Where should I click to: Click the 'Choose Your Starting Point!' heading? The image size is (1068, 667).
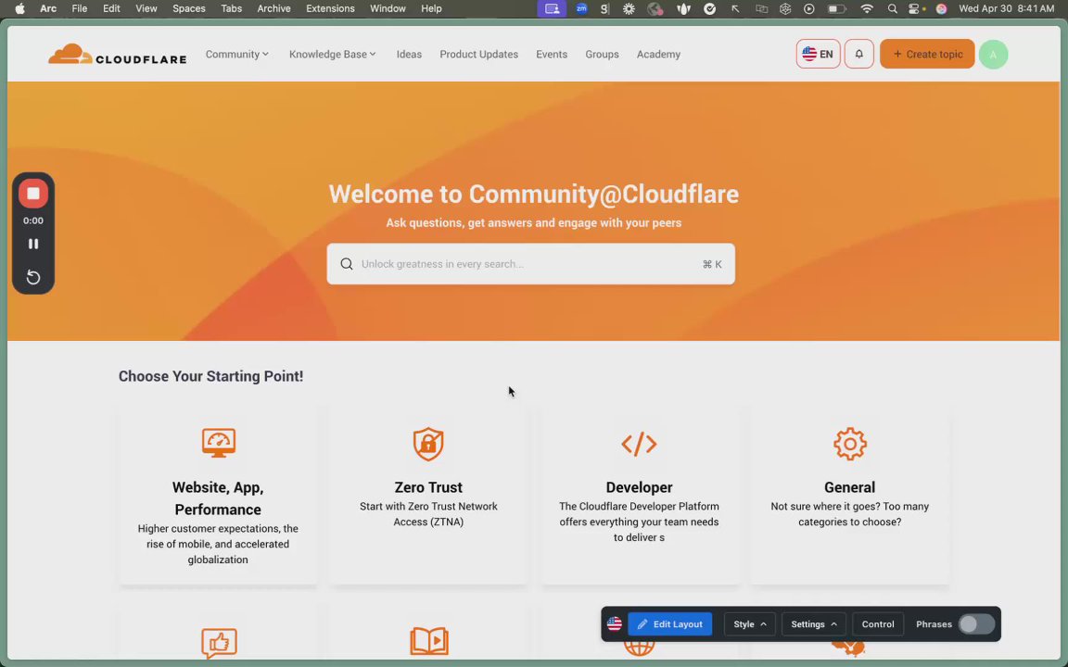click(x=210, y=376)
